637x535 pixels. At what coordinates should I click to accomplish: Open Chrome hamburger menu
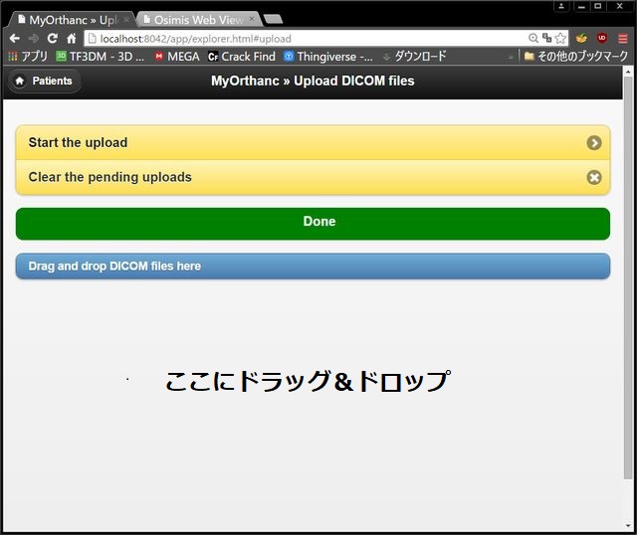[622, 39]
